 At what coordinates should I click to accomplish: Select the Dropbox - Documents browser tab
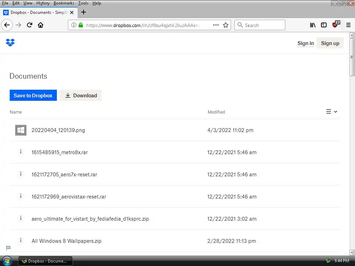(39, 12)
